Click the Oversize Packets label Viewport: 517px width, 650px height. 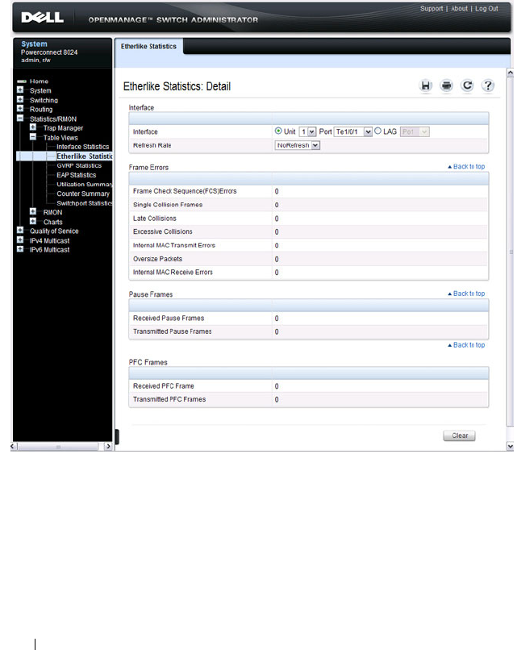point(157,259)
